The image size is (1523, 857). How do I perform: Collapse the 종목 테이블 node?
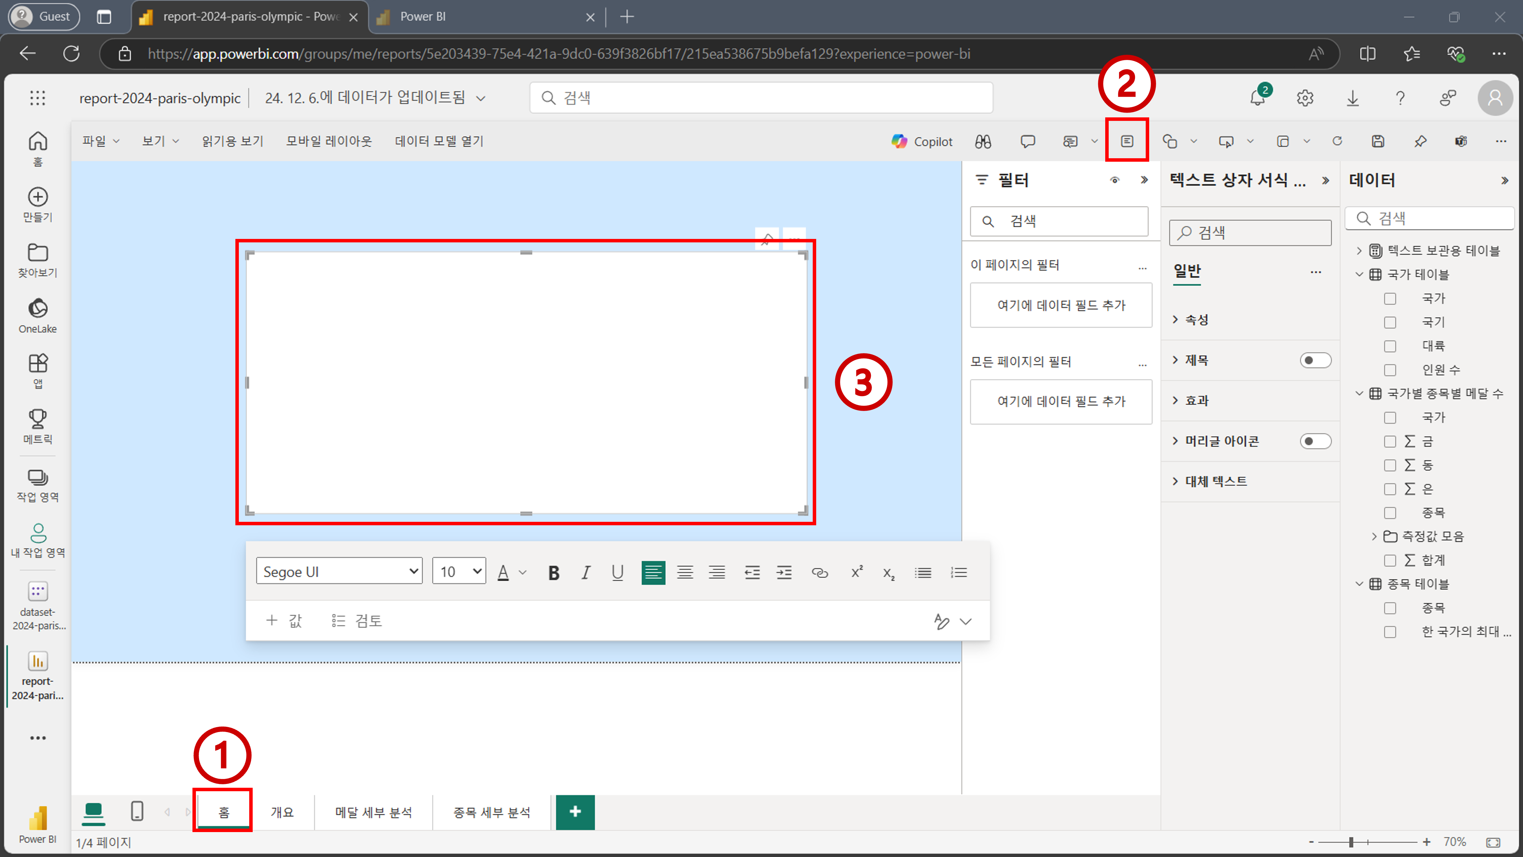coord(1359,584)
